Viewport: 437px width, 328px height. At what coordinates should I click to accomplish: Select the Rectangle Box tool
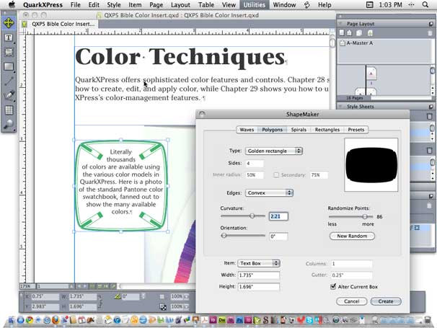tap(9, 66)
